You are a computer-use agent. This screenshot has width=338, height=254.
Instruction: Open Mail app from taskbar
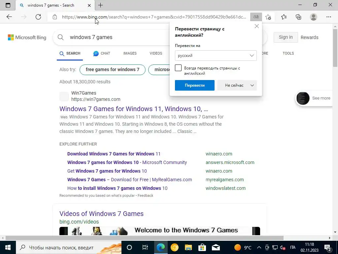point(216,247)
